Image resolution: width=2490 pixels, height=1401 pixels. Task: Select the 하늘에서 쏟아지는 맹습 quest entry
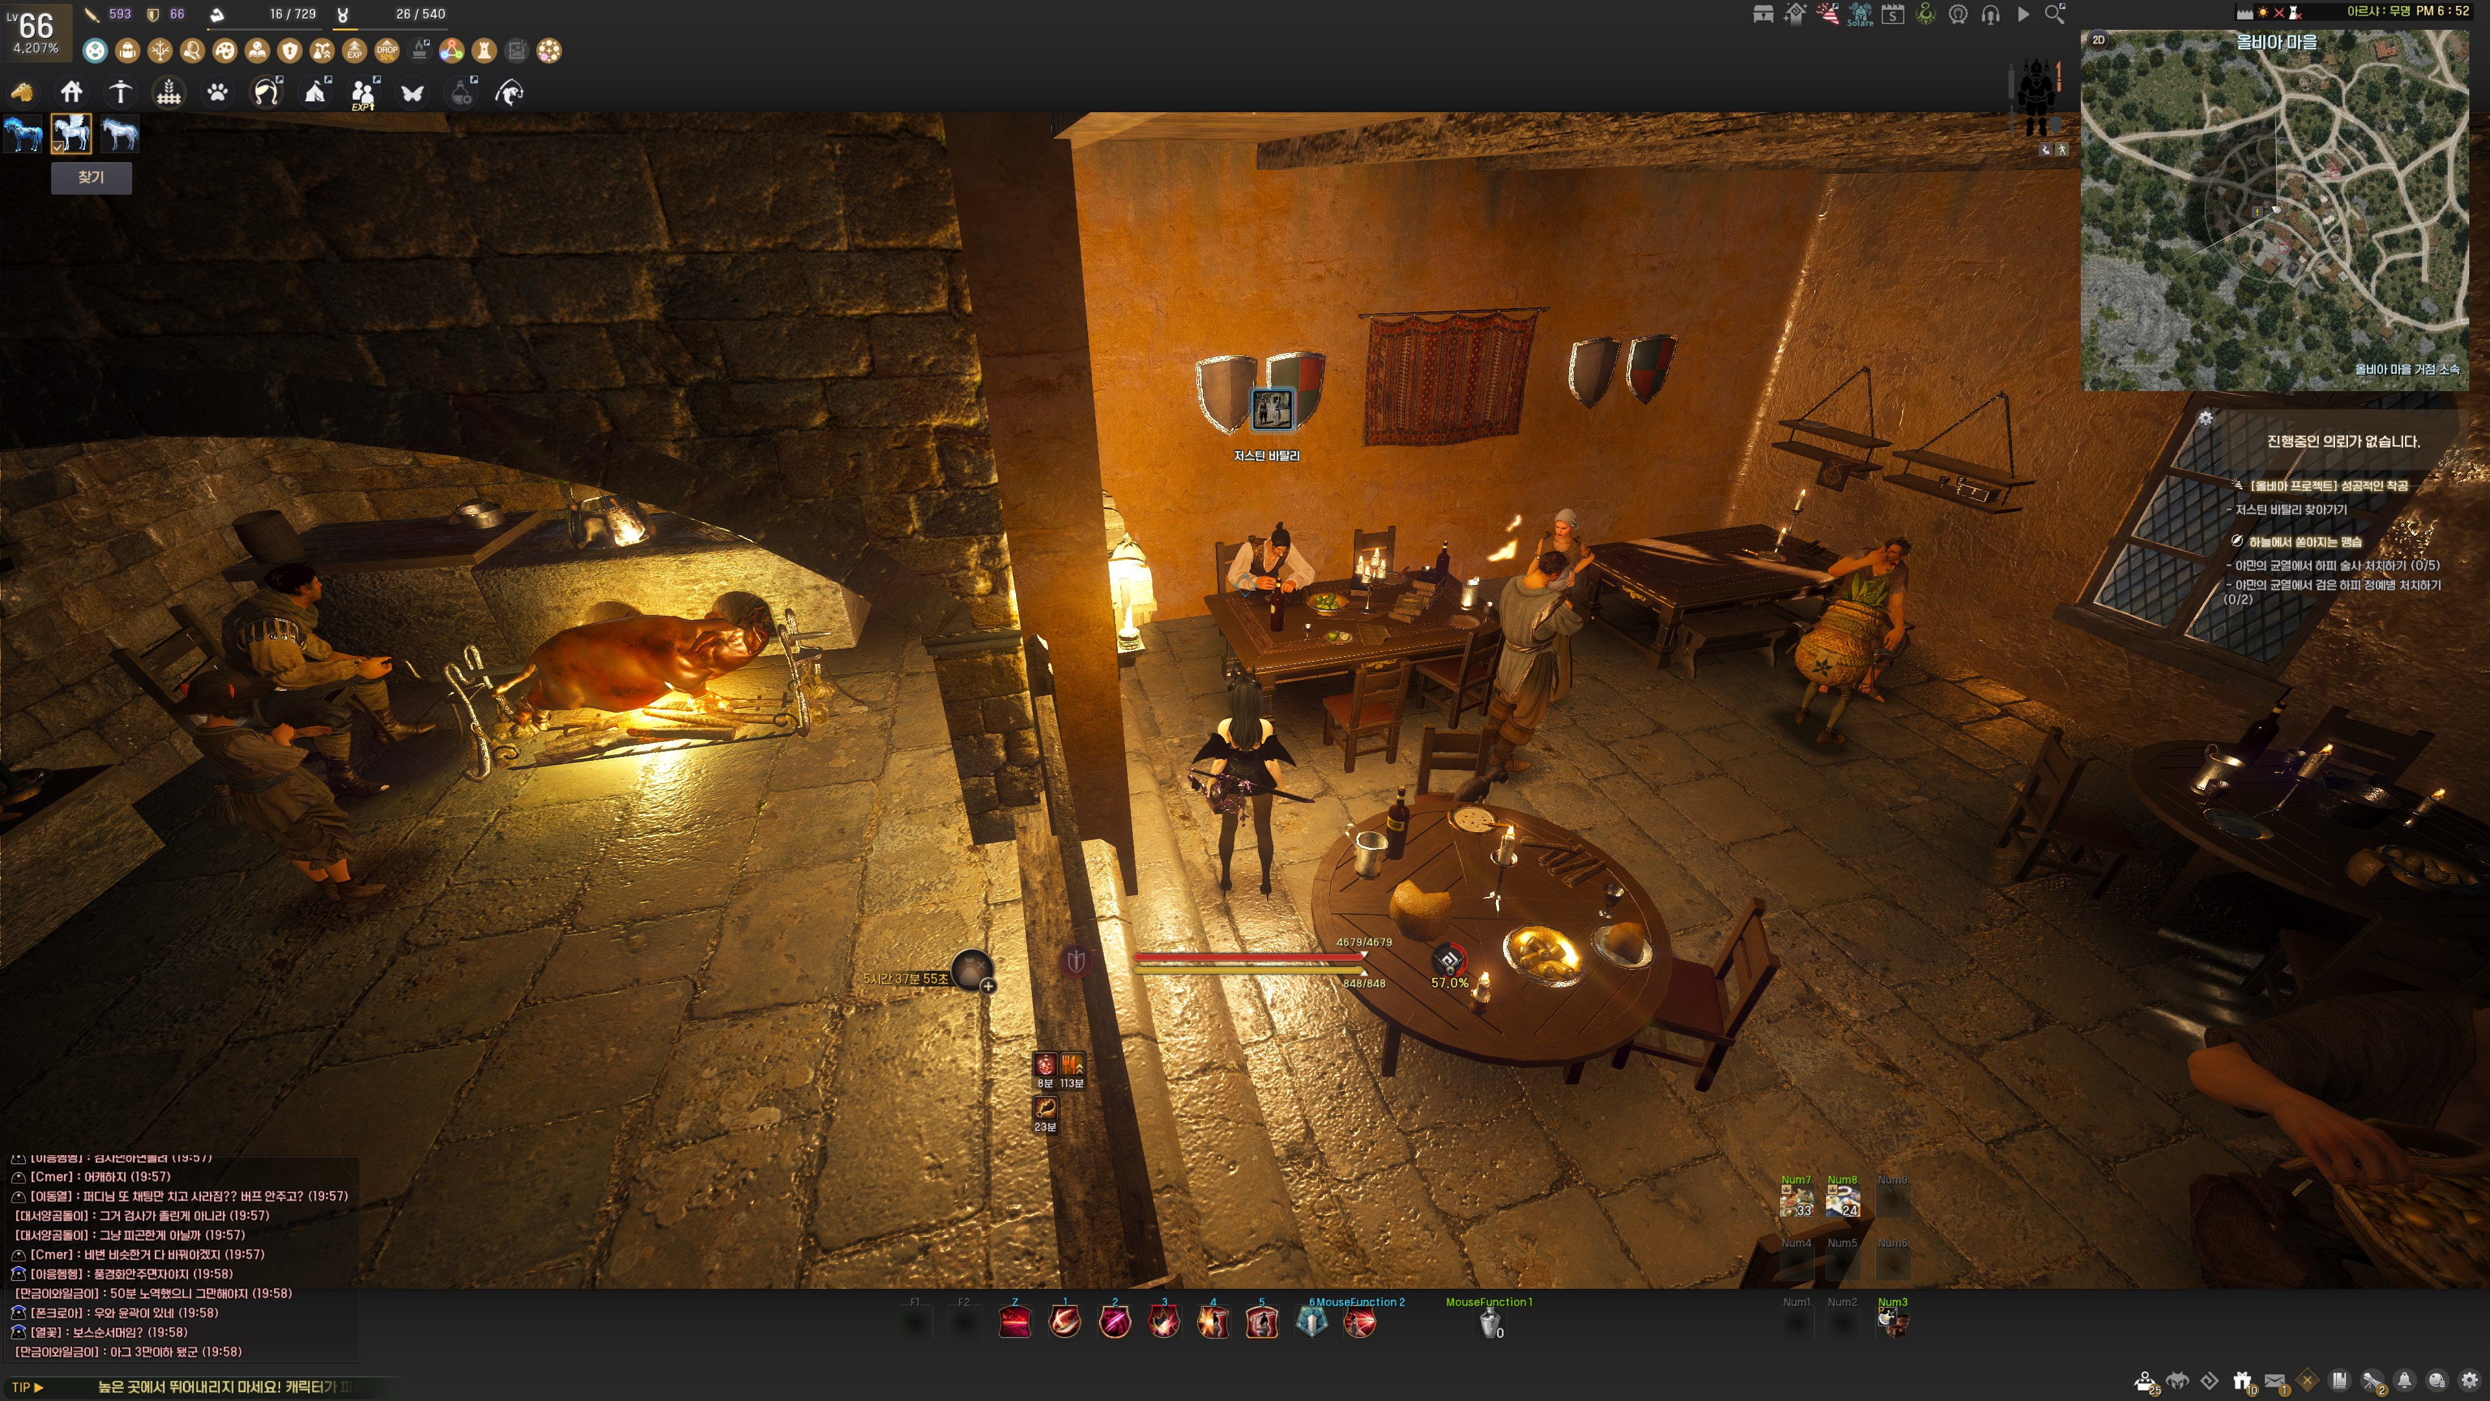click(2305, 542)
